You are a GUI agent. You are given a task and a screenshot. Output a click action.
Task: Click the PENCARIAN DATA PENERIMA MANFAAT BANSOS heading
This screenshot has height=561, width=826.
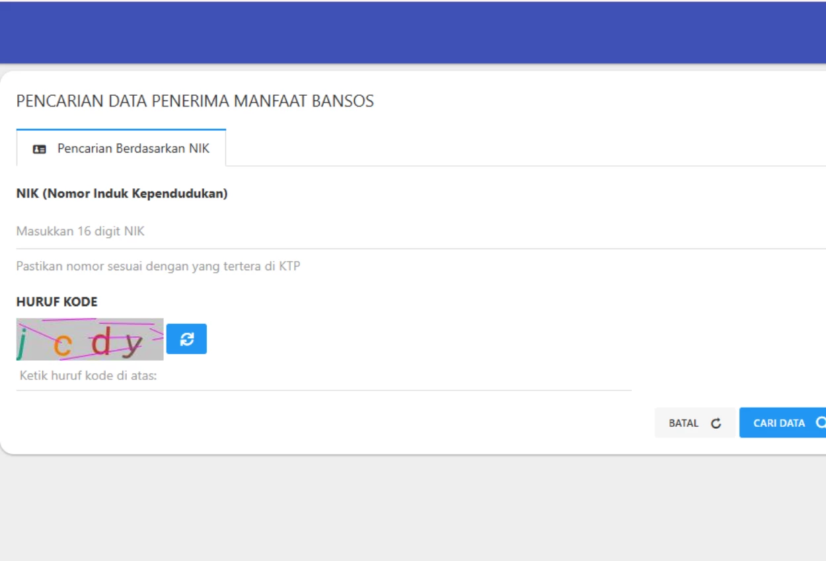coord(195,101)
